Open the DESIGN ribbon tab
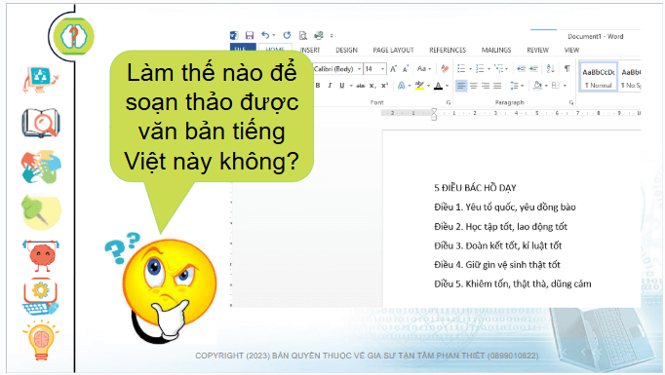The image size is (665, 375). coord(346,50)
